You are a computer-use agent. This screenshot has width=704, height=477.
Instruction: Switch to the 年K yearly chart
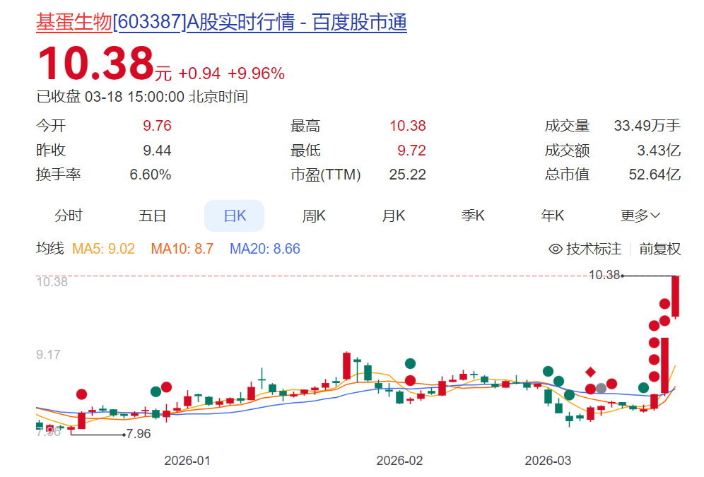(553, 216)
